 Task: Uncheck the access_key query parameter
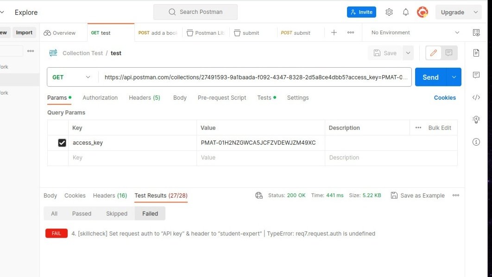click(x=62, y=142)
